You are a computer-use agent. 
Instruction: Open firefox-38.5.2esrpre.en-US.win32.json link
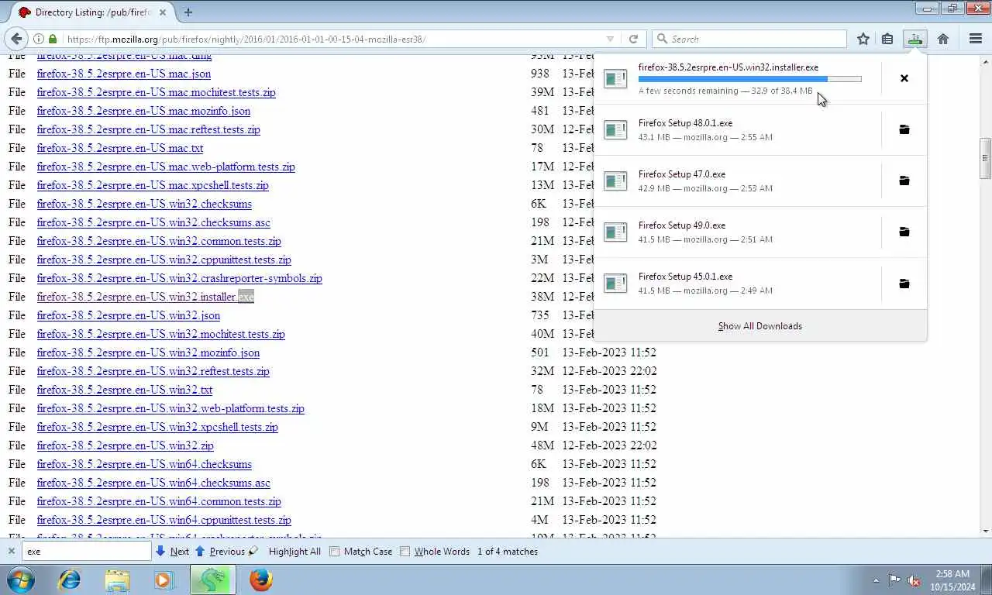(x=129, y=315)
